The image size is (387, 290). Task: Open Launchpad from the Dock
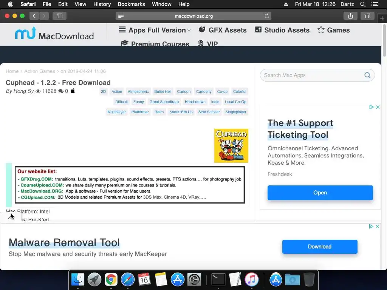coord(94,280)
